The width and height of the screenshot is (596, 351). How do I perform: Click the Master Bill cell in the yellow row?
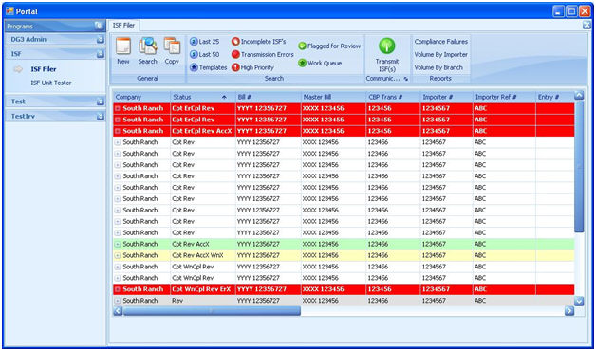334,255
